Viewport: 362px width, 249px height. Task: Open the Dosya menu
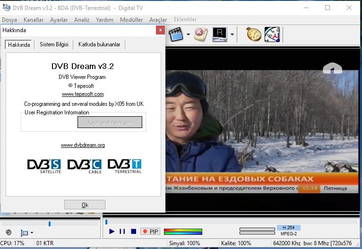click(9, 20)
